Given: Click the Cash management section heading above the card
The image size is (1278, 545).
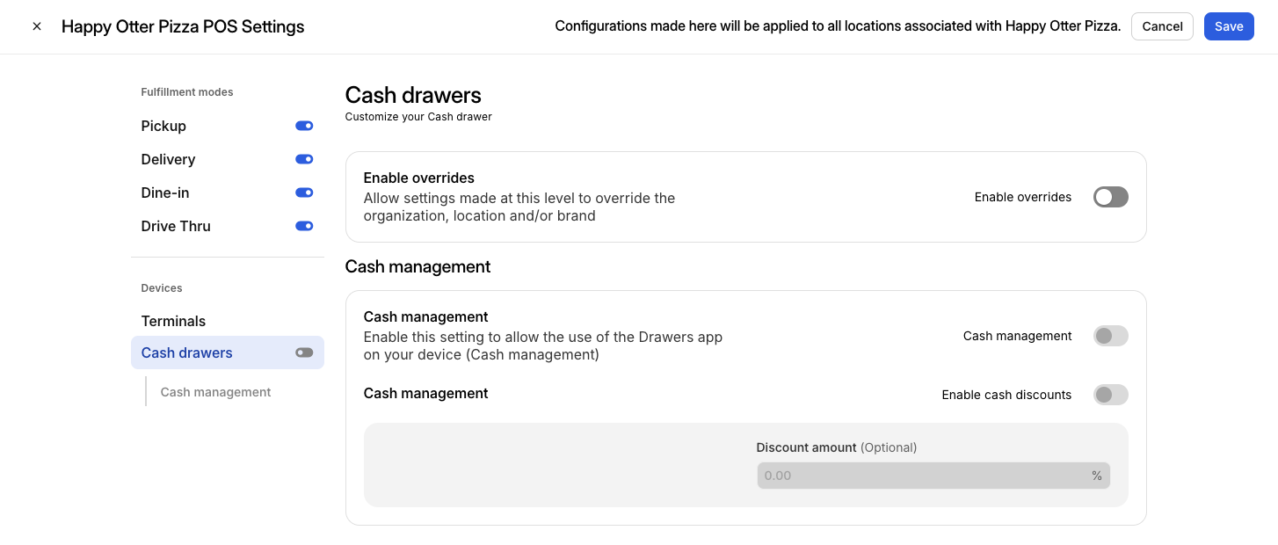Looking at the screenshot, I should (418, 266).
